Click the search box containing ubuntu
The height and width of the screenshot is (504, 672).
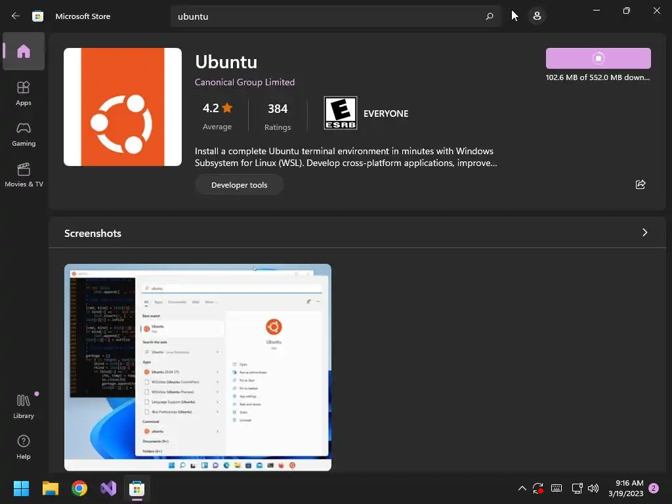click(335, 16)
